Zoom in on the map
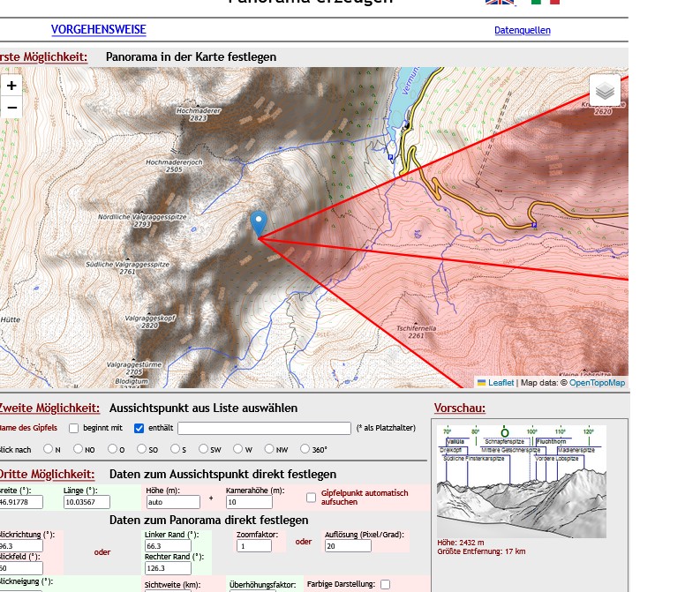Viewport: 685px width, 592px height. pos(11,86)
